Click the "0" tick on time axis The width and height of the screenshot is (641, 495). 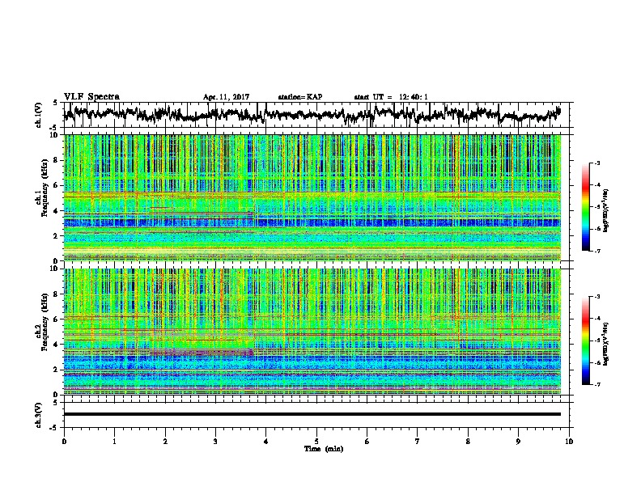pyautogui.click(x=64, y=442)
